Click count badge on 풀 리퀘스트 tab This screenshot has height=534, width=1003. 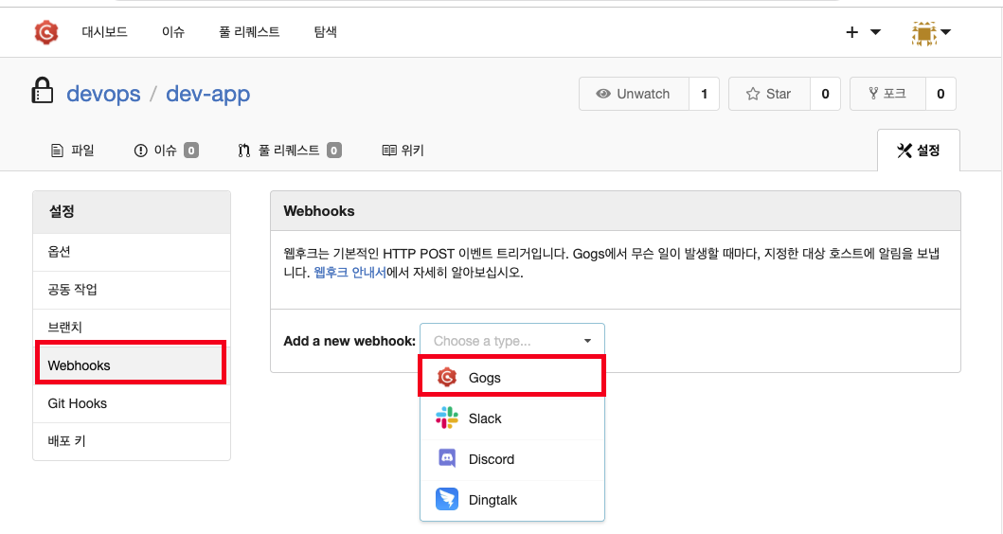point(334,151)
